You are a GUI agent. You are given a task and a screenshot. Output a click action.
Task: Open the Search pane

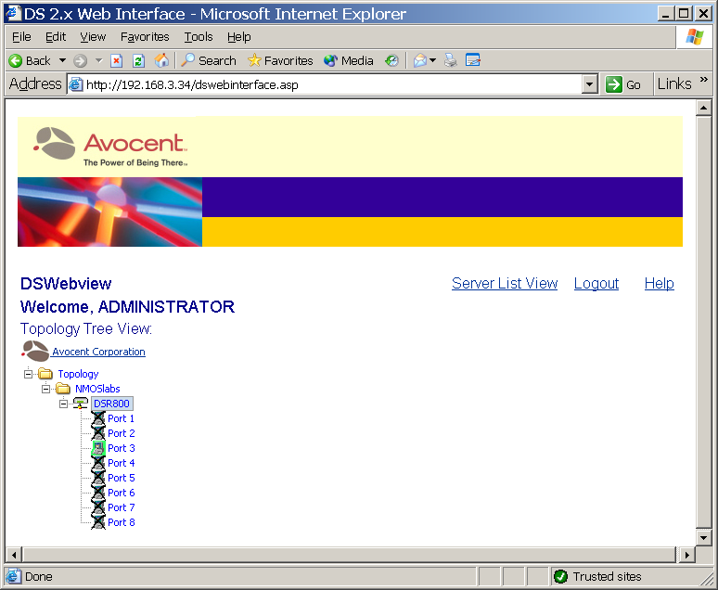[x=209, y=60]
